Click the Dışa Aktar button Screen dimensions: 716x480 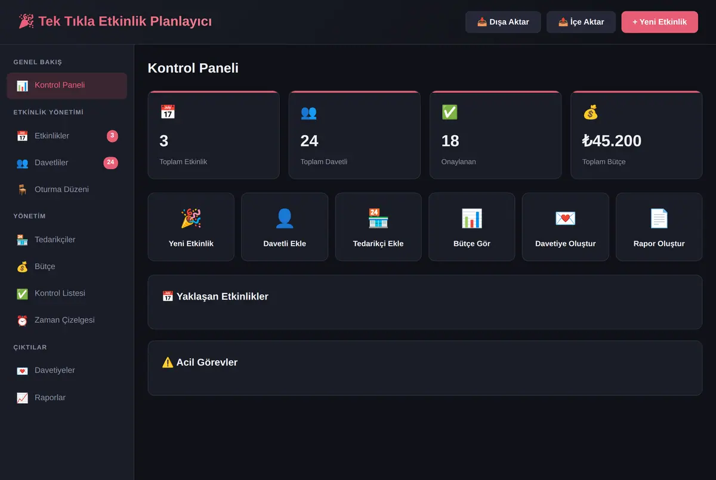pyautogui.click(x=503, y=22)
